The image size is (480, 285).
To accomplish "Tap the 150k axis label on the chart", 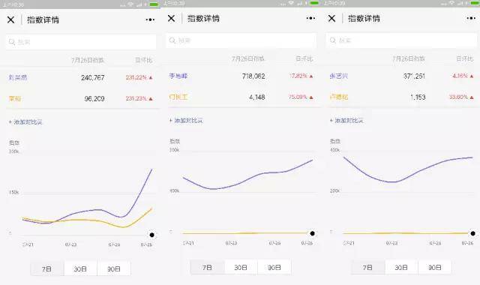I will point(13,192).
